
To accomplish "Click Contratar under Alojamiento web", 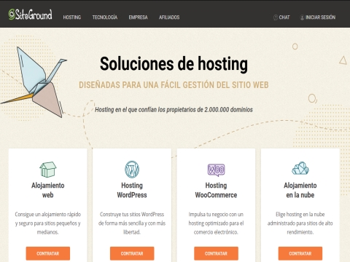I will tap(48, 253).
